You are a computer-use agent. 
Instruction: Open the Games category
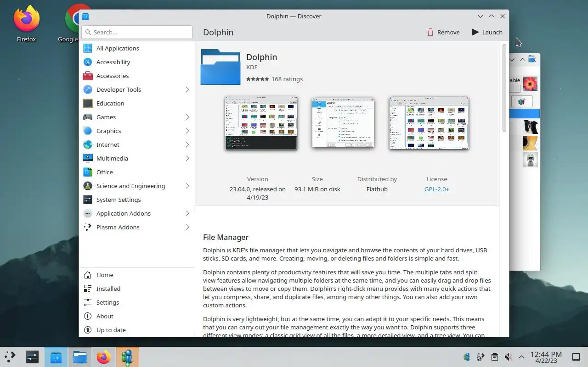coord(137,117)
